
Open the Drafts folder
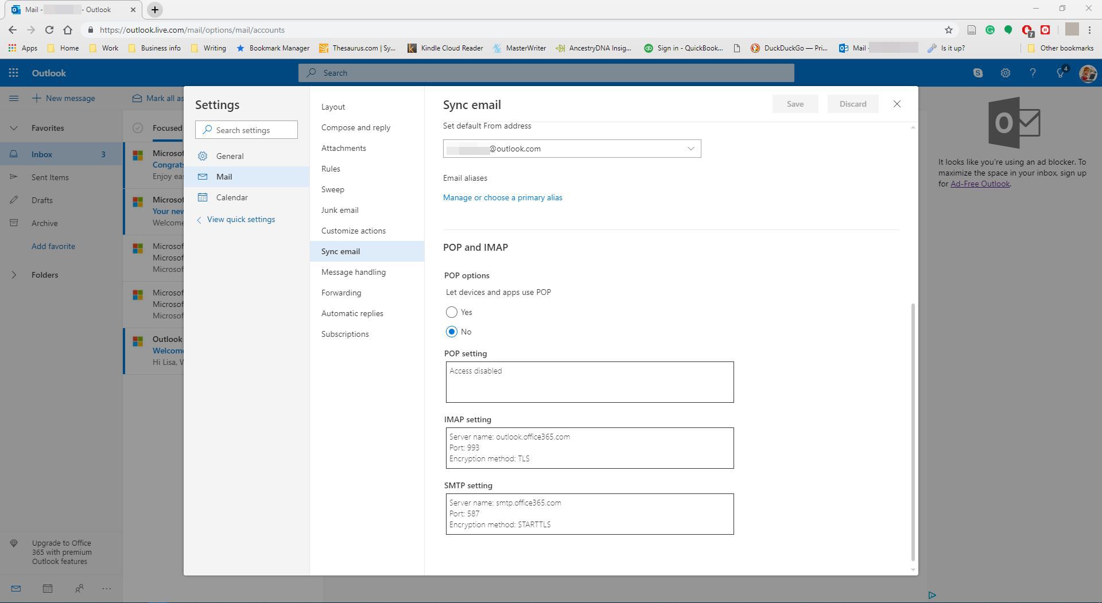click(x=61, y=200)
